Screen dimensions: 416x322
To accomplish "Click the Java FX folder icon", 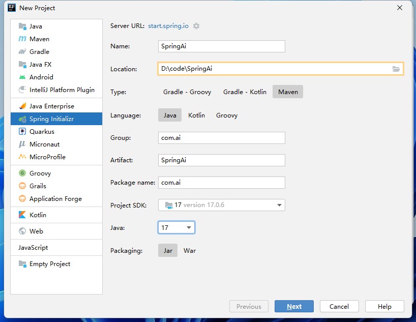I will [x=22, y=64].
